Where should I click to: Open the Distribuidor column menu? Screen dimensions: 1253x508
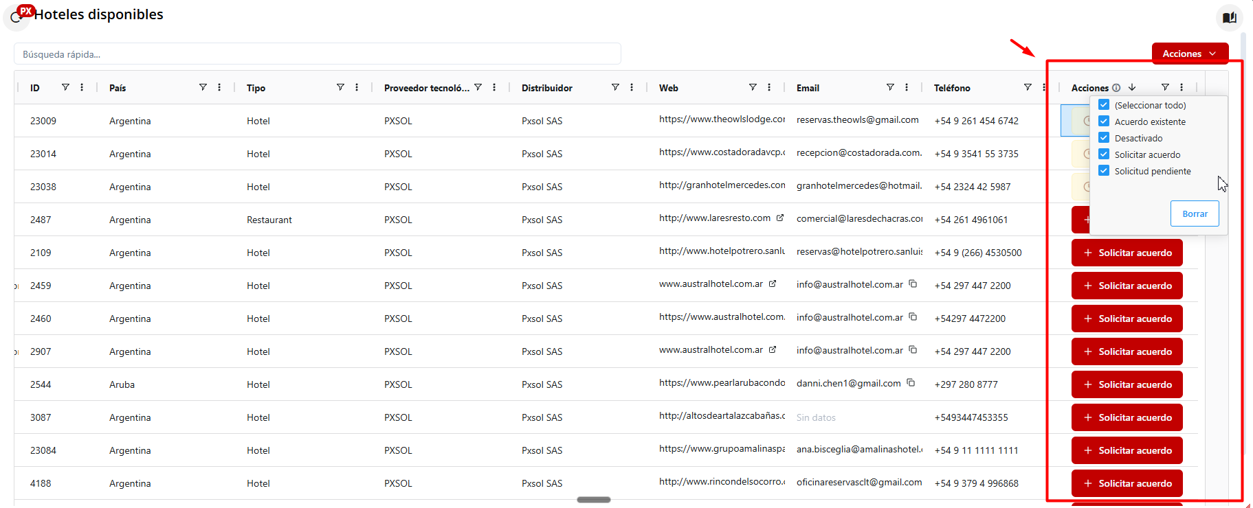[632, 87]
